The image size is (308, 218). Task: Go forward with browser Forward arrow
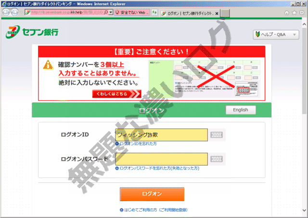14,12
